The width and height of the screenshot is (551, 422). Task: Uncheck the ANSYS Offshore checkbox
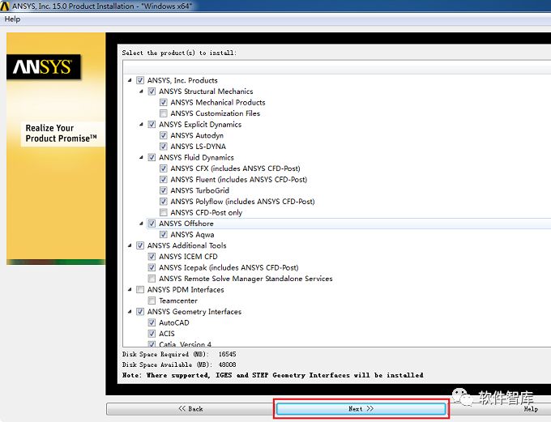152,224
